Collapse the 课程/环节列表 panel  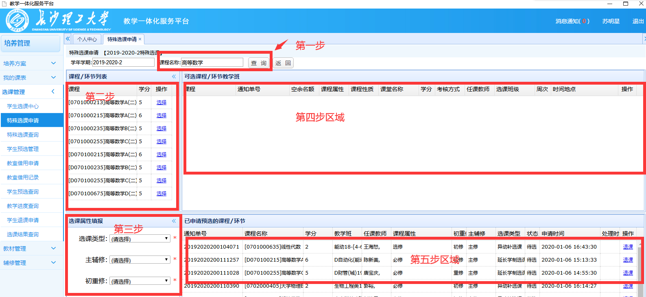click(x=174, y=76)
